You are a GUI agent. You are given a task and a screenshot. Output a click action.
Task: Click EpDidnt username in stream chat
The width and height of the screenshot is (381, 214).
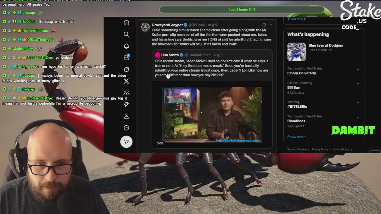(29, 22)
